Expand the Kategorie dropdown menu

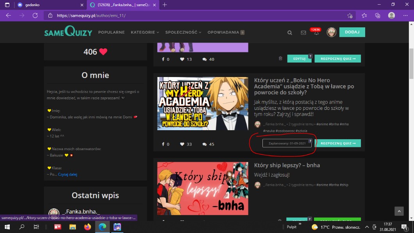pos(145,32)
